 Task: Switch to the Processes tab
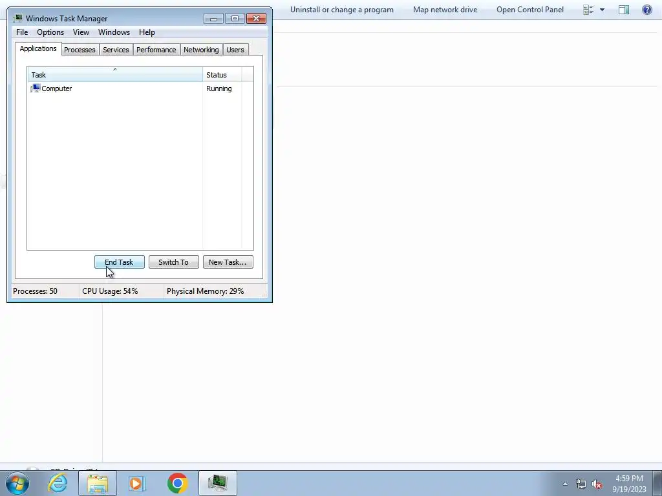coord(80,50)
